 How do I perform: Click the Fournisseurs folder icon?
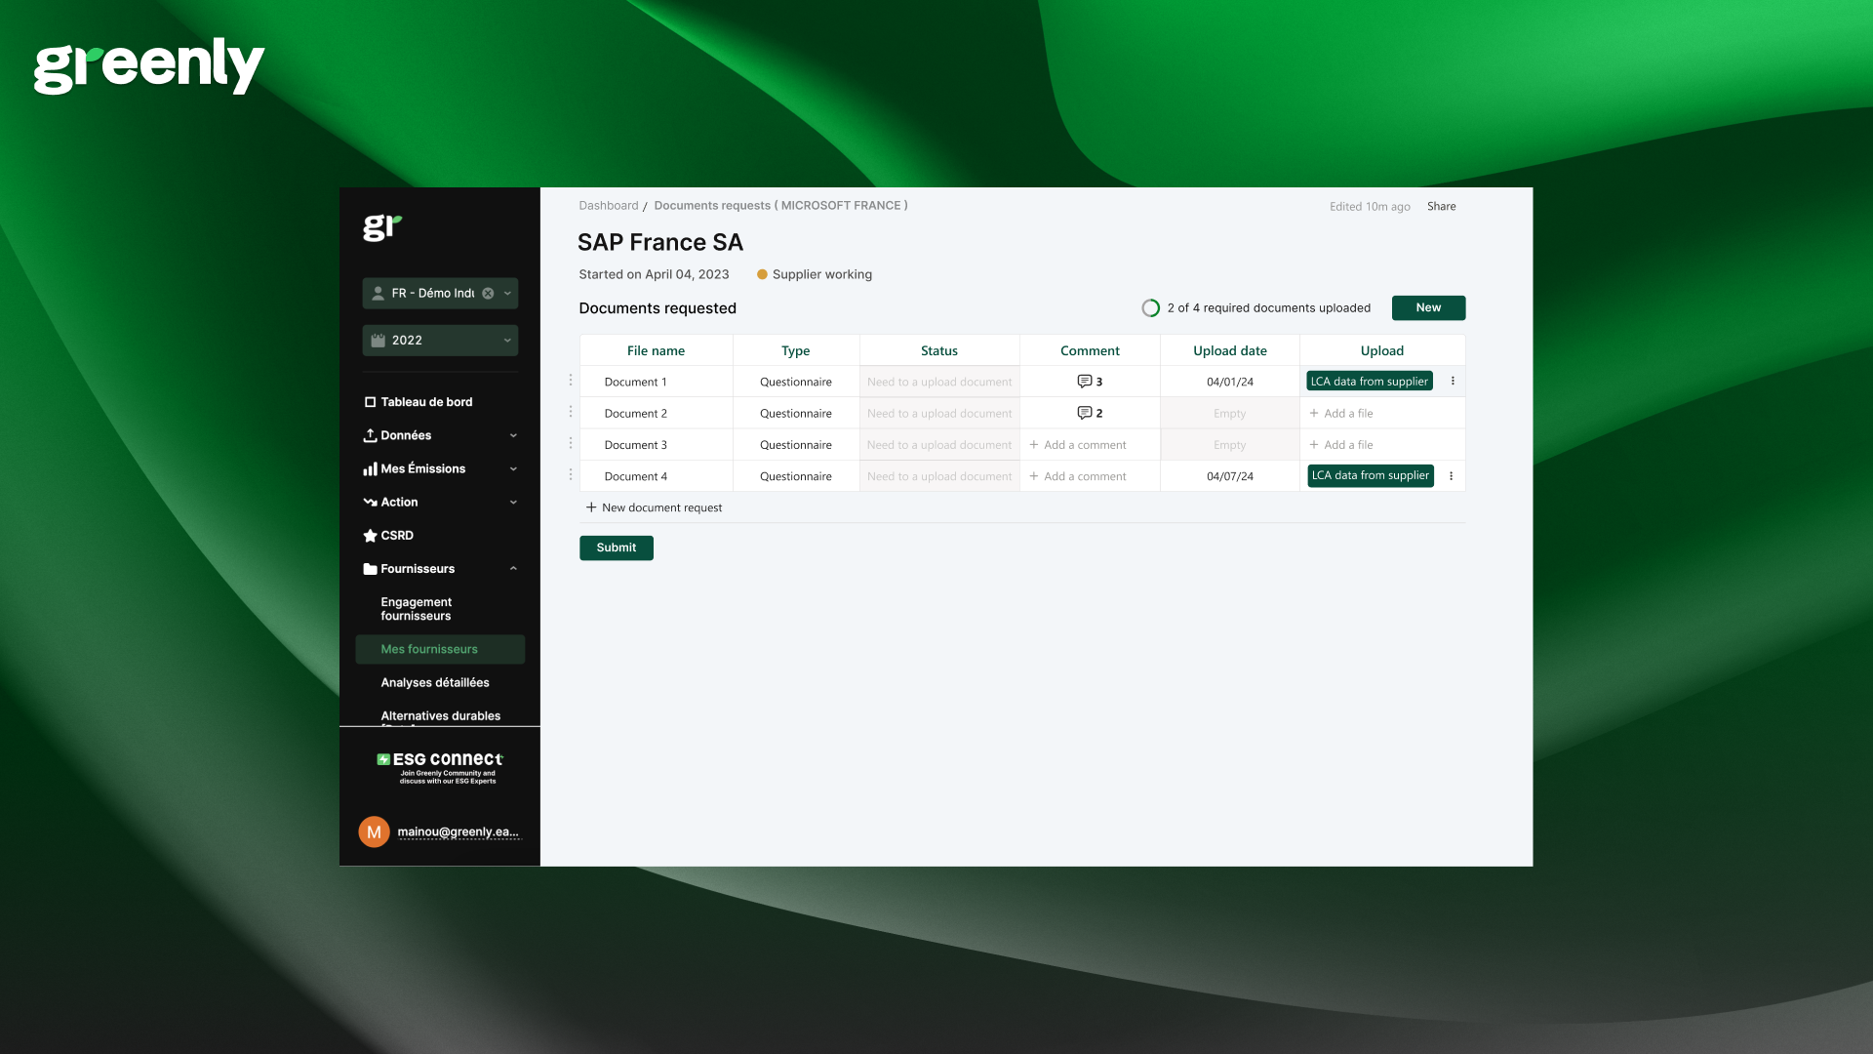370,569
